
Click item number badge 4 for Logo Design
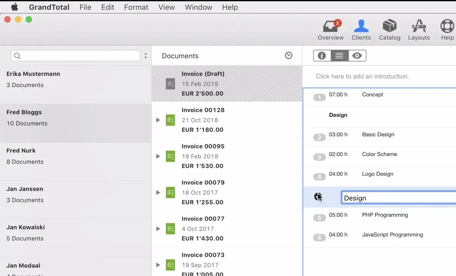320,177
